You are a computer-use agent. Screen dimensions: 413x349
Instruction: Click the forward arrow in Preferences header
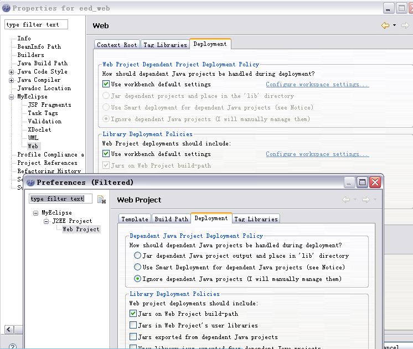click(365, 200)
